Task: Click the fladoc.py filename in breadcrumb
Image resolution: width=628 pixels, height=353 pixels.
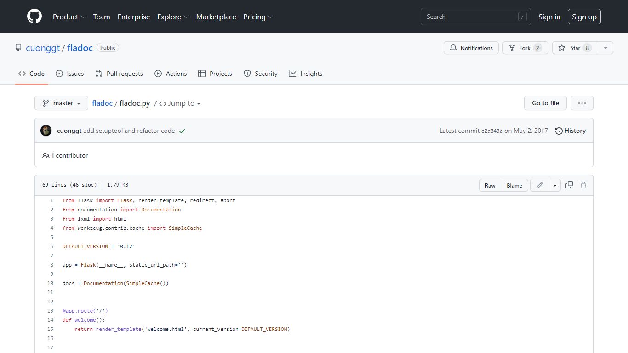Action: point(135,103)
